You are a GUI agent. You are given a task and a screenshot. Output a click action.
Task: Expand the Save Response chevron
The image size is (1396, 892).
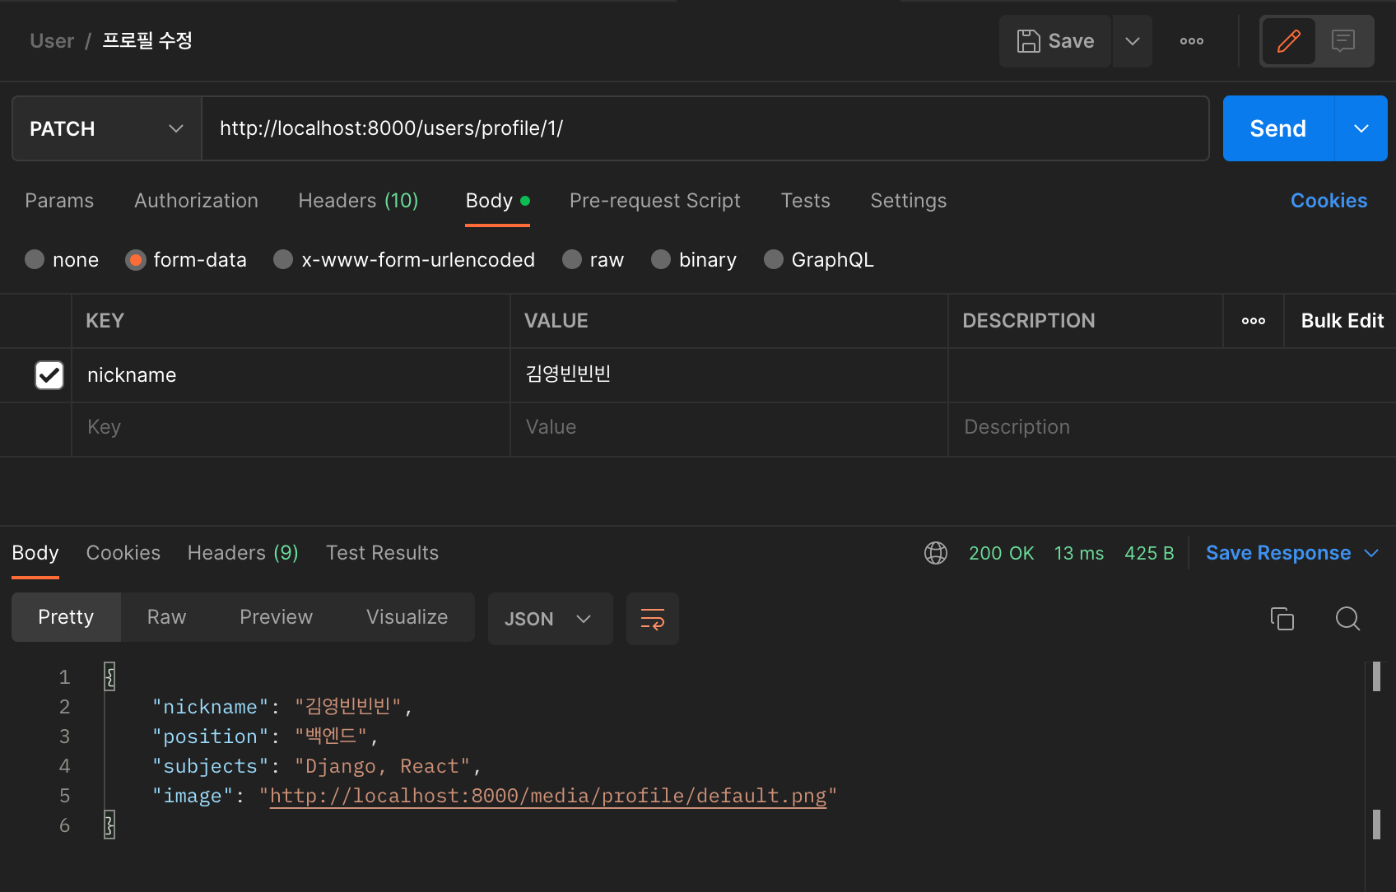tap(1371, 553)
